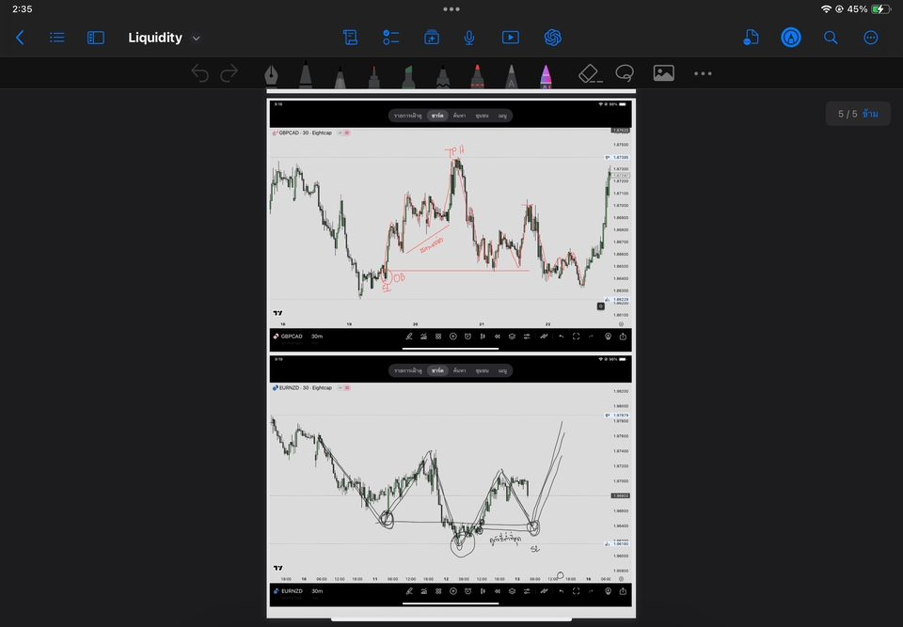
Task: Search the note with magnifier icon
Action: click(x=831, y=38)
